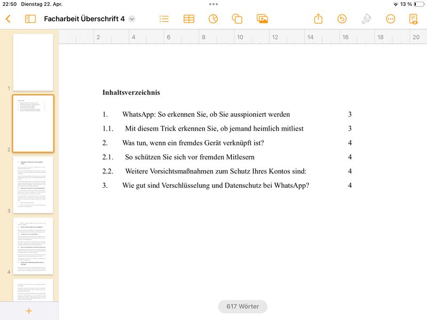427x320 pixels.
Task: Open the list and table of contents menu
Action: [164, 19]
